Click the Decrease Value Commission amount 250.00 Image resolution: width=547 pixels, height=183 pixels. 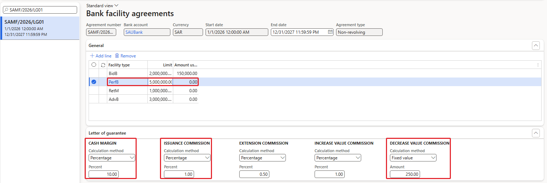coord(405,174)
